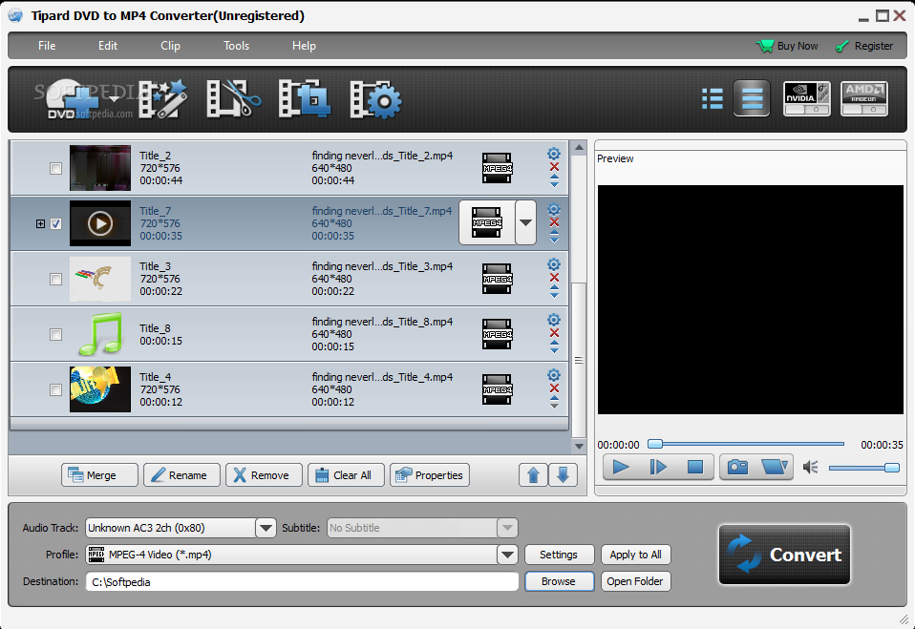915x629 pixels.
Task: Check the Title_8 checkbox
Action: [55, 335]
